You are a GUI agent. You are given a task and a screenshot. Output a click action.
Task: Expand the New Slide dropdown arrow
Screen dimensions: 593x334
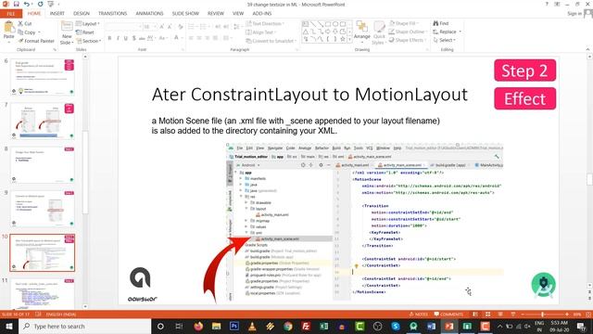coord(72,43)
